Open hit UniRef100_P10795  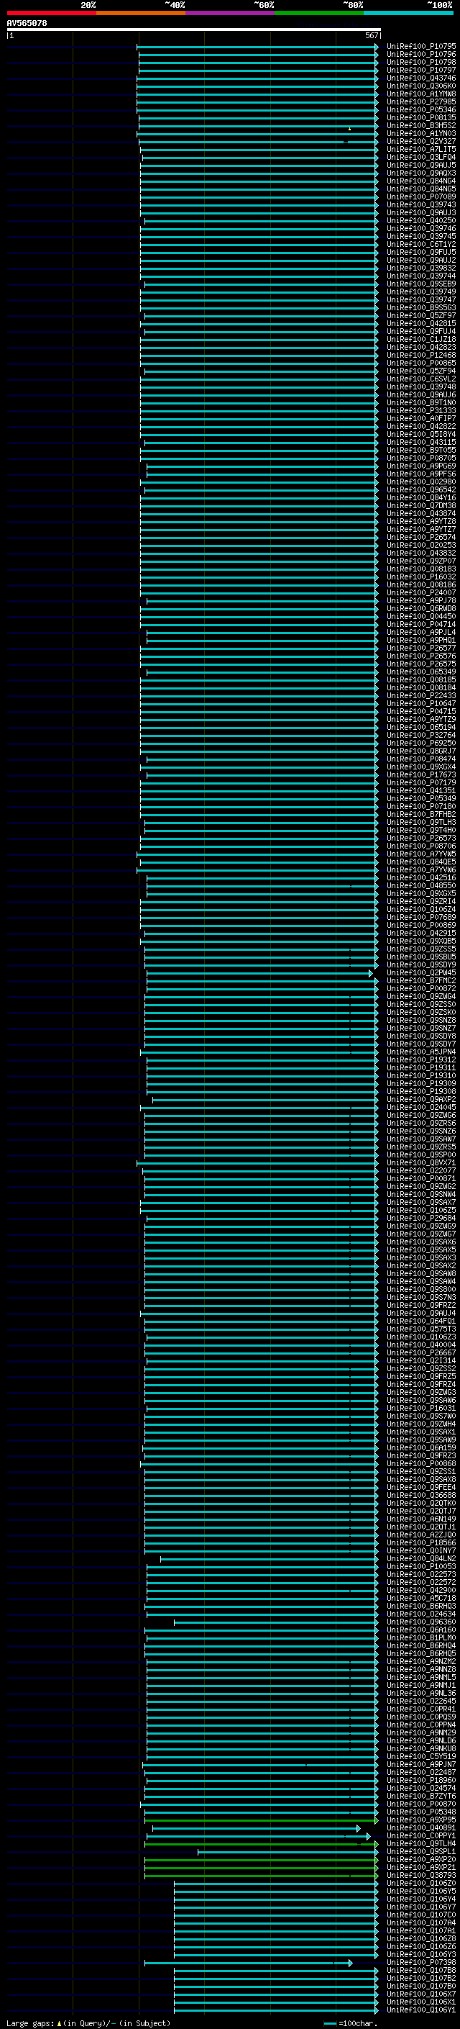coord(420,47)
